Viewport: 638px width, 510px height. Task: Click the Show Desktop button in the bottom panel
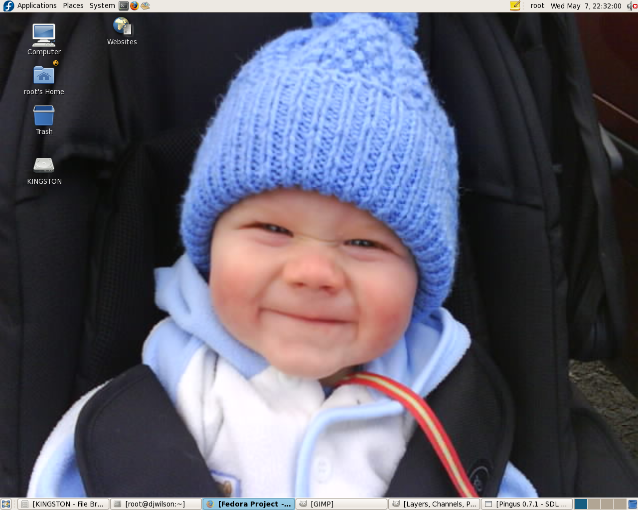tap(6, 504)
